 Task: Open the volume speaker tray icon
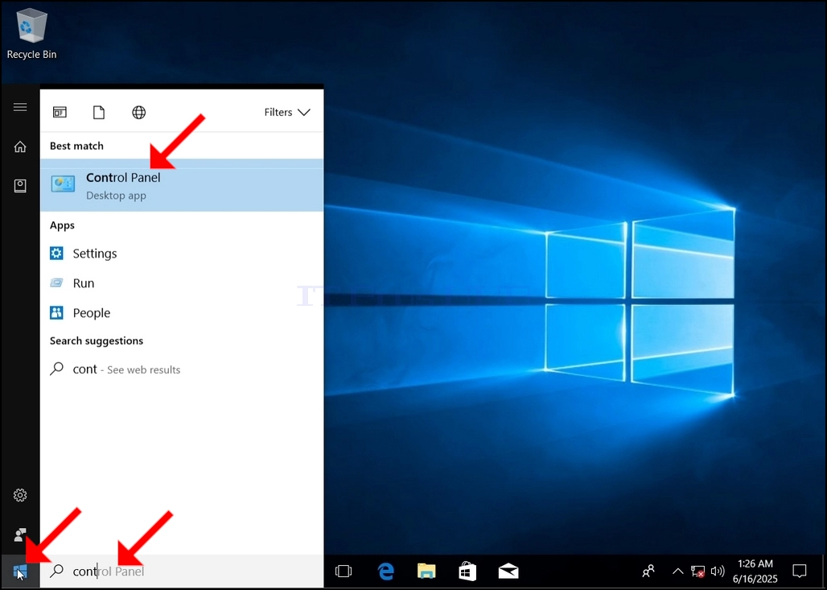coord(718,571)
